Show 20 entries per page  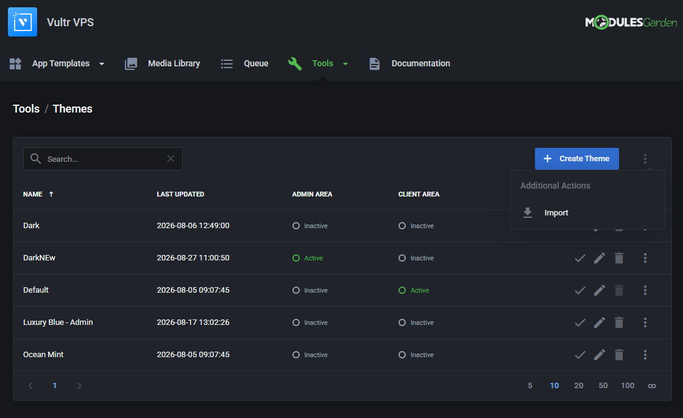578,386
